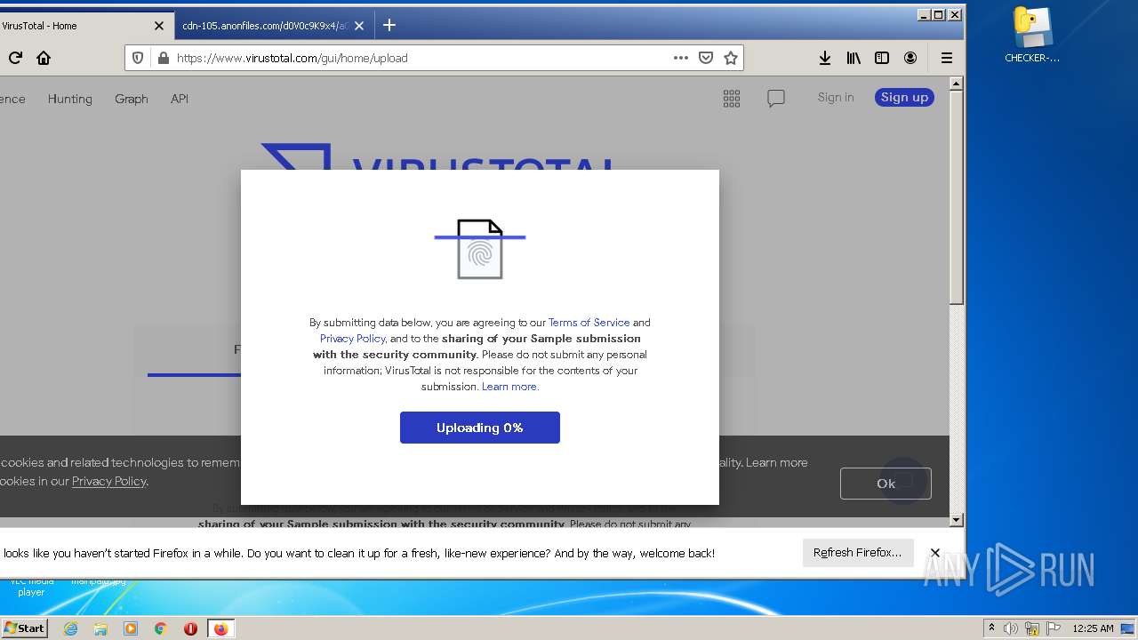Image resolution: width=1138 pixels, height=640 pixels.
Task: Switch to Firefox taskbar button
Action: 220,628
